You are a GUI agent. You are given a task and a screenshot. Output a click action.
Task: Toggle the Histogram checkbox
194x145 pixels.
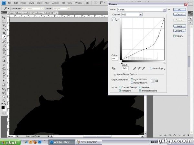pos(120,91)
